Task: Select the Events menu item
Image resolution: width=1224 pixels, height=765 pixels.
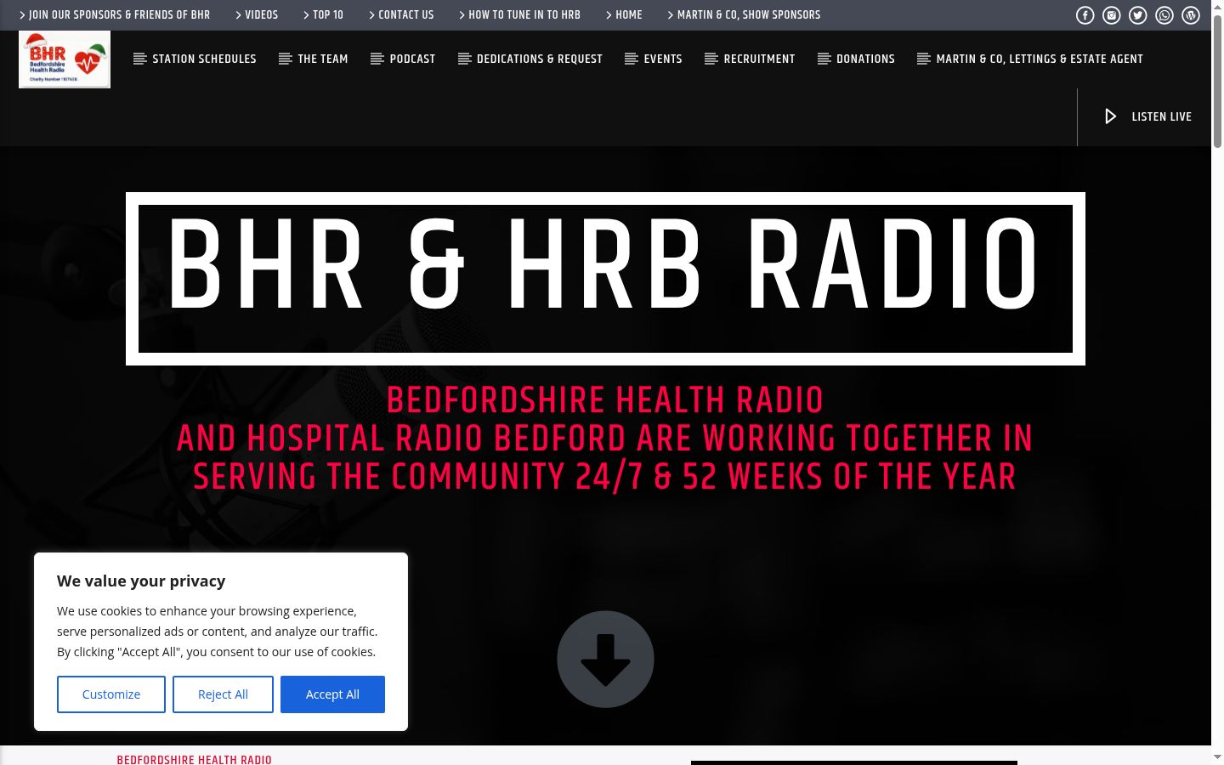Action: click(x=663, y=59)
